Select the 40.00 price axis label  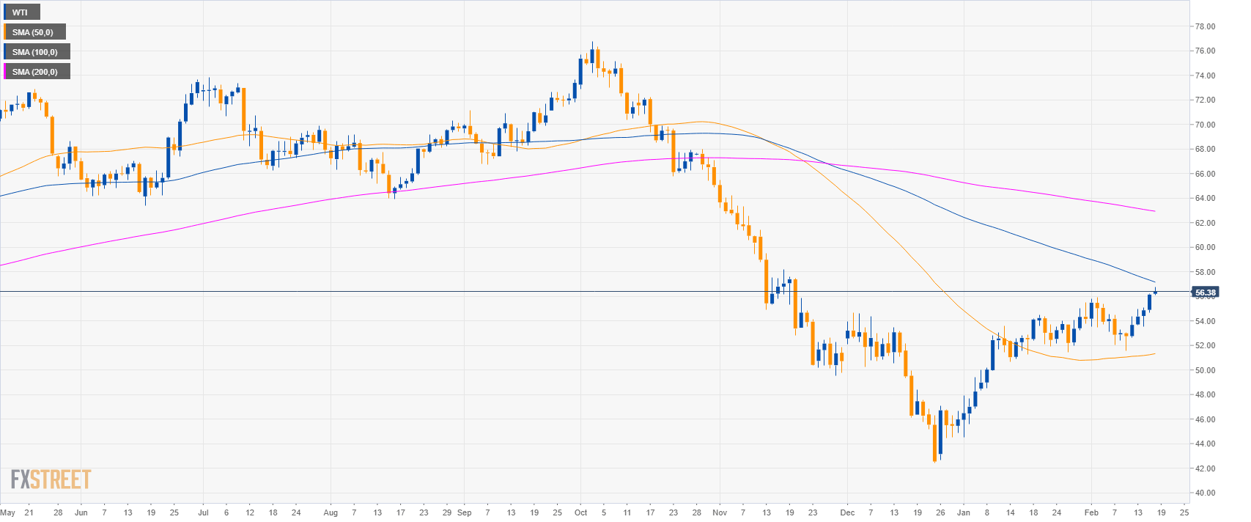point(1205,493)
